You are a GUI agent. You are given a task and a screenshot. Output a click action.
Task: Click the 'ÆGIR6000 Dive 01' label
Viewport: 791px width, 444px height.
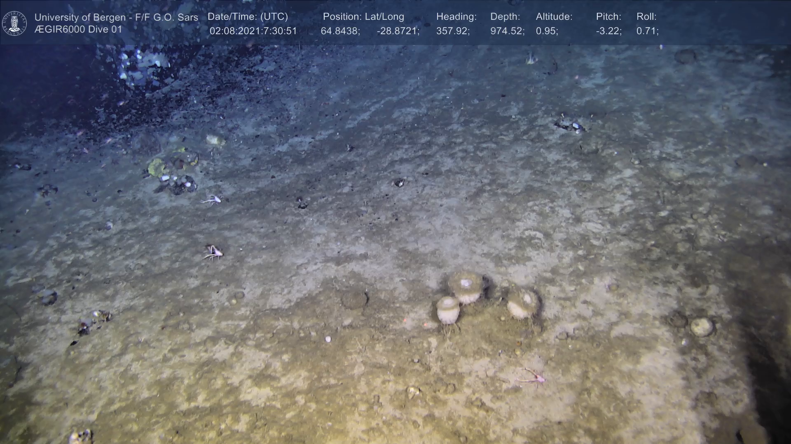coord(78,30)
